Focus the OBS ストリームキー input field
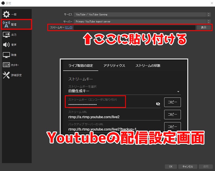The height and width of the screenshot is (171, 215). tap(135, 27)
